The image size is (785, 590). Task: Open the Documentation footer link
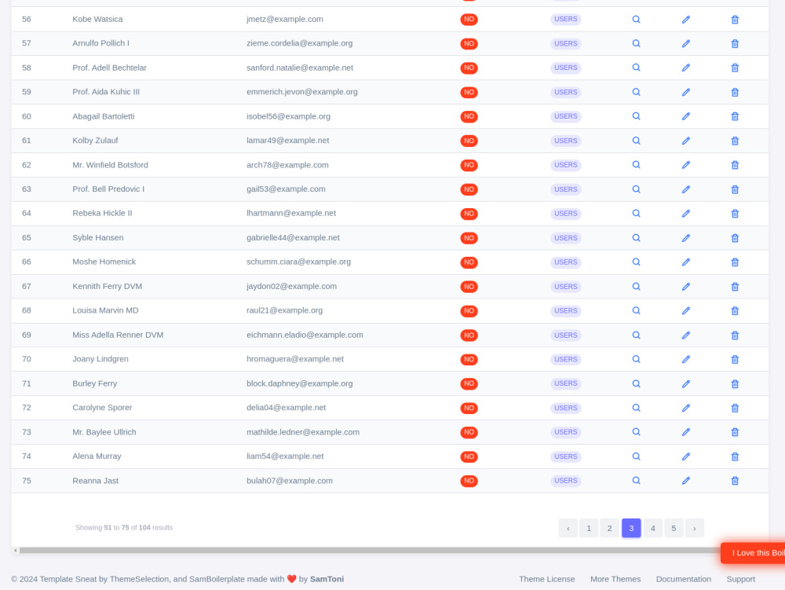coord(684,579)
